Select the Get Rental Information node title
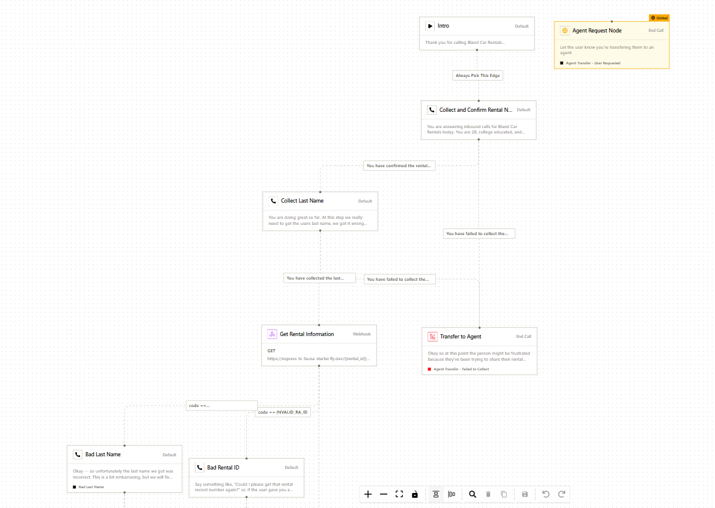Screen dimensions: 715x508 [x=307, y=334]
